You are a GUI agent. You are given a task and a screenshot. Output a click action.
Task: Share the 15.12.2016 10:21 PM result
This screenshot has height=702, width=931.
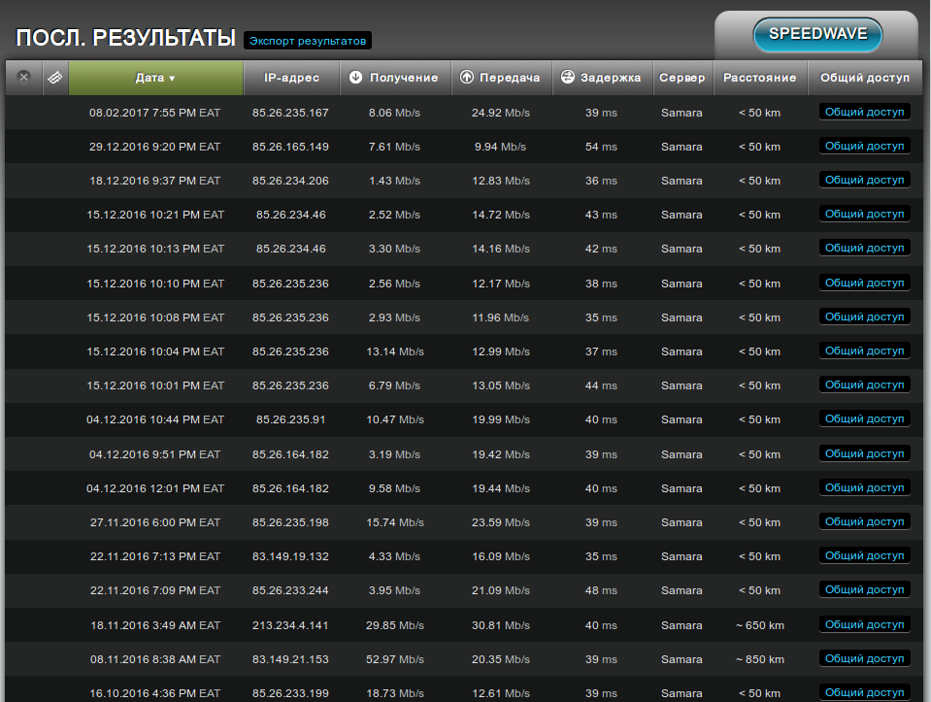(864, 214)
